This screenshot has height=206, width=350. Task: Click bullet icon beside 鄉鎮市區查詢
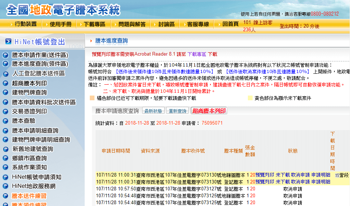[5, 158]
